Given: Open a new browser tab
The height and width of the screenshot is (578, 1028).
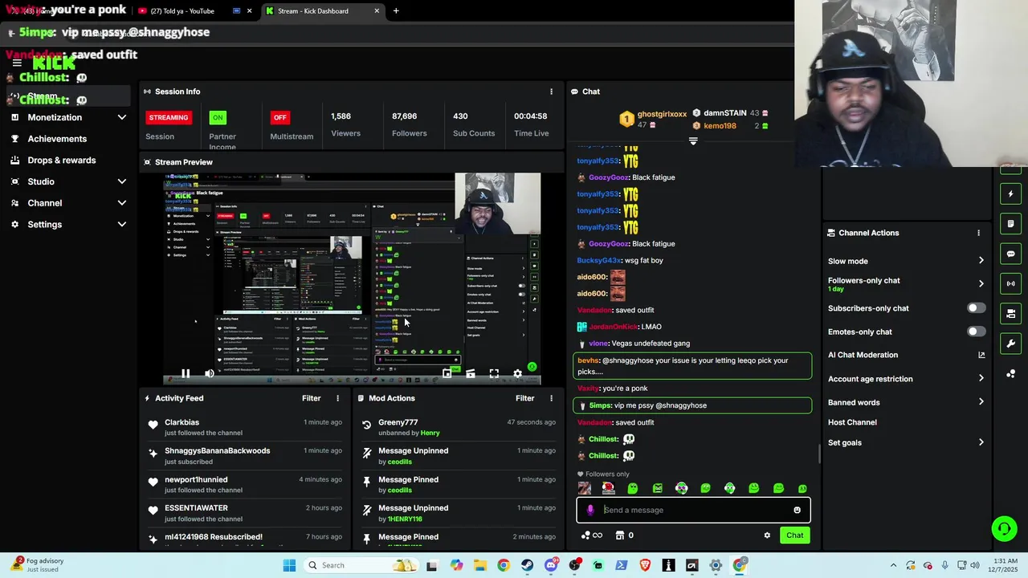Looking at the screenshot, I should coord(396,11).
